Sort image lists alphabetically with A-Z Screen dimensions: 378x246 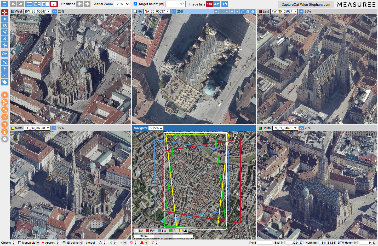(216, 4)
